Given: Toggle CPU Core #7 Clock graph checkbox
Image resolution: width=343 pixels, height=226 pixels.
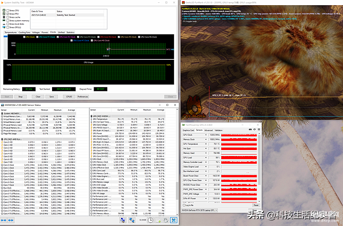Looking at the screenshot, I should click(71, 40).
